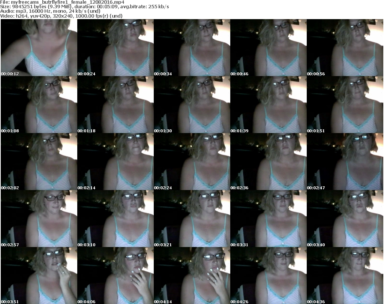The width and height of the screenshot is (384, 304).
Task: Pick the frame stamped 00:02:14
Action: point(115,162)
